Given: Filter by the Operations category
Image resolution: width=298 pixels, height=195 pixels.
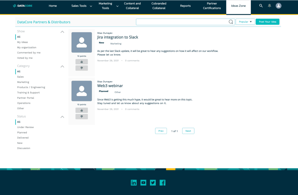Looking at the screenshot, I should coord(24,103).
